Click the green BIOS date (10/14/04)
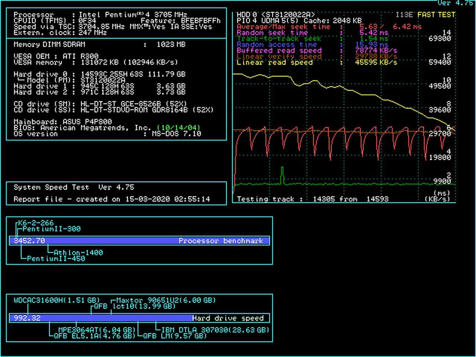 tap(178, 128)
